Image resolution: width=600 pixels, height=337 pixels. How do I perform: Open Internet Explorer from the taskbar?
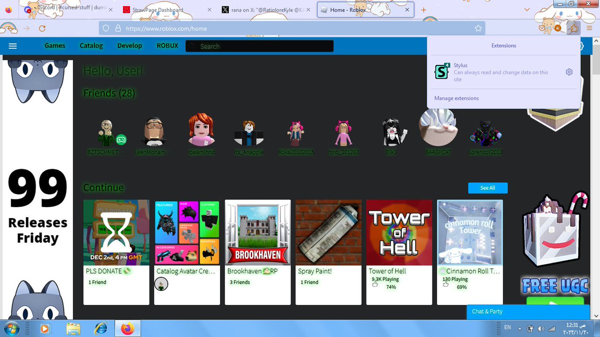(x=100, y=329)
